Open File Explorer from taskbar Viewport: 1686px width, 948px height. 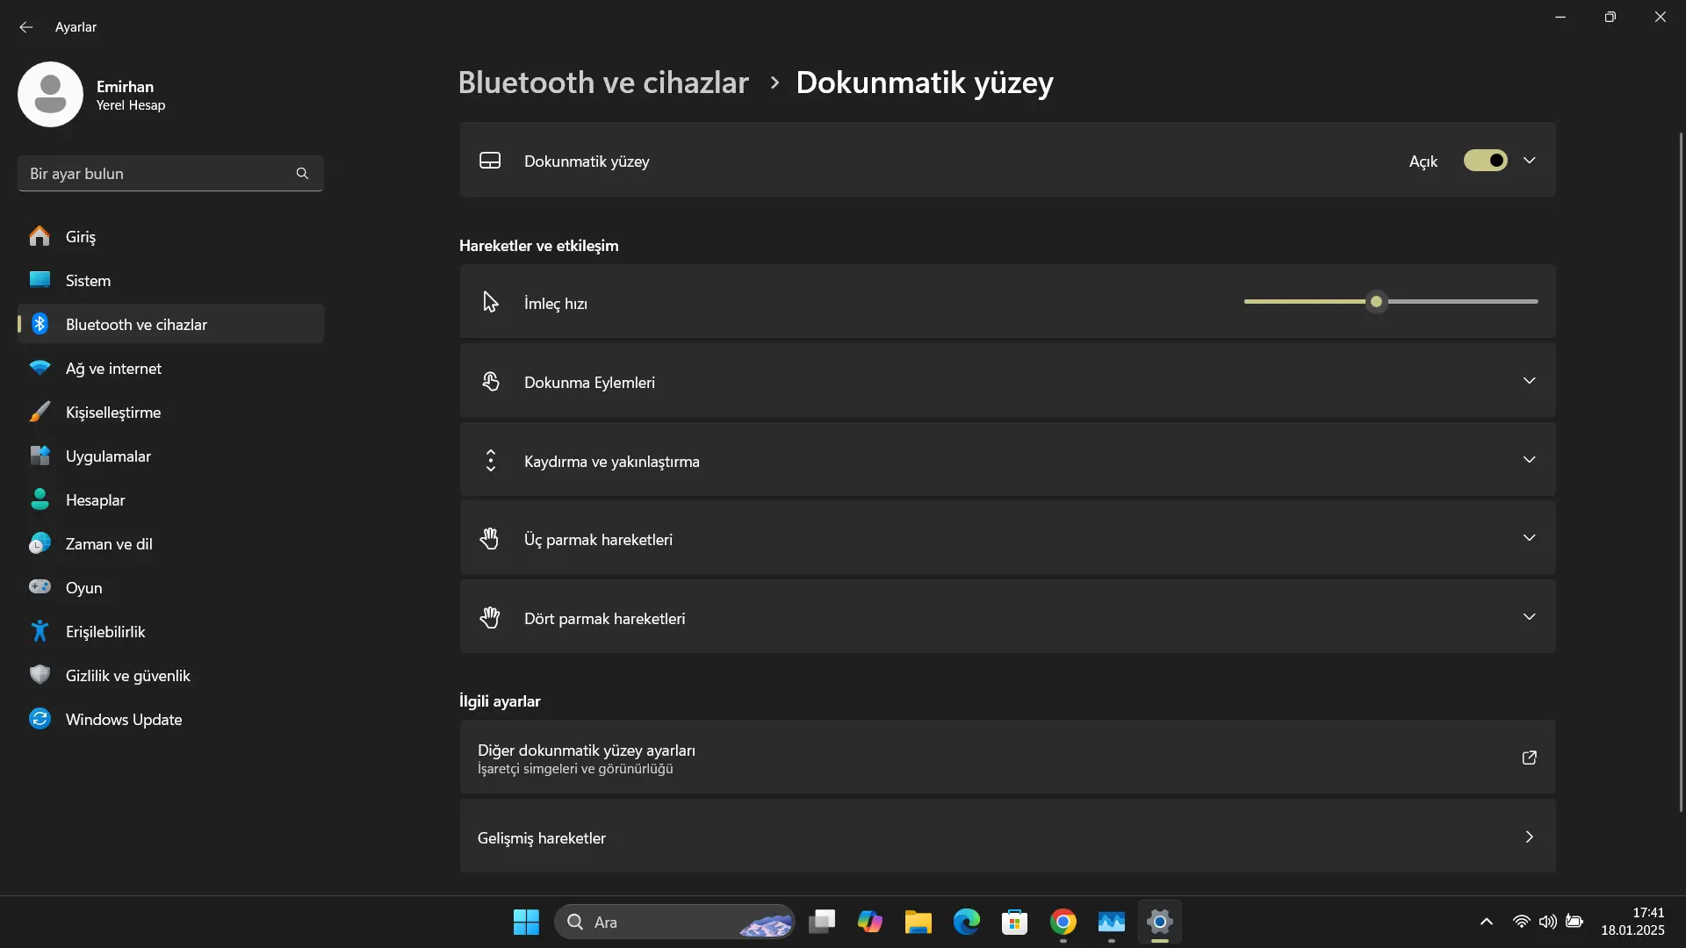(919, 922)
